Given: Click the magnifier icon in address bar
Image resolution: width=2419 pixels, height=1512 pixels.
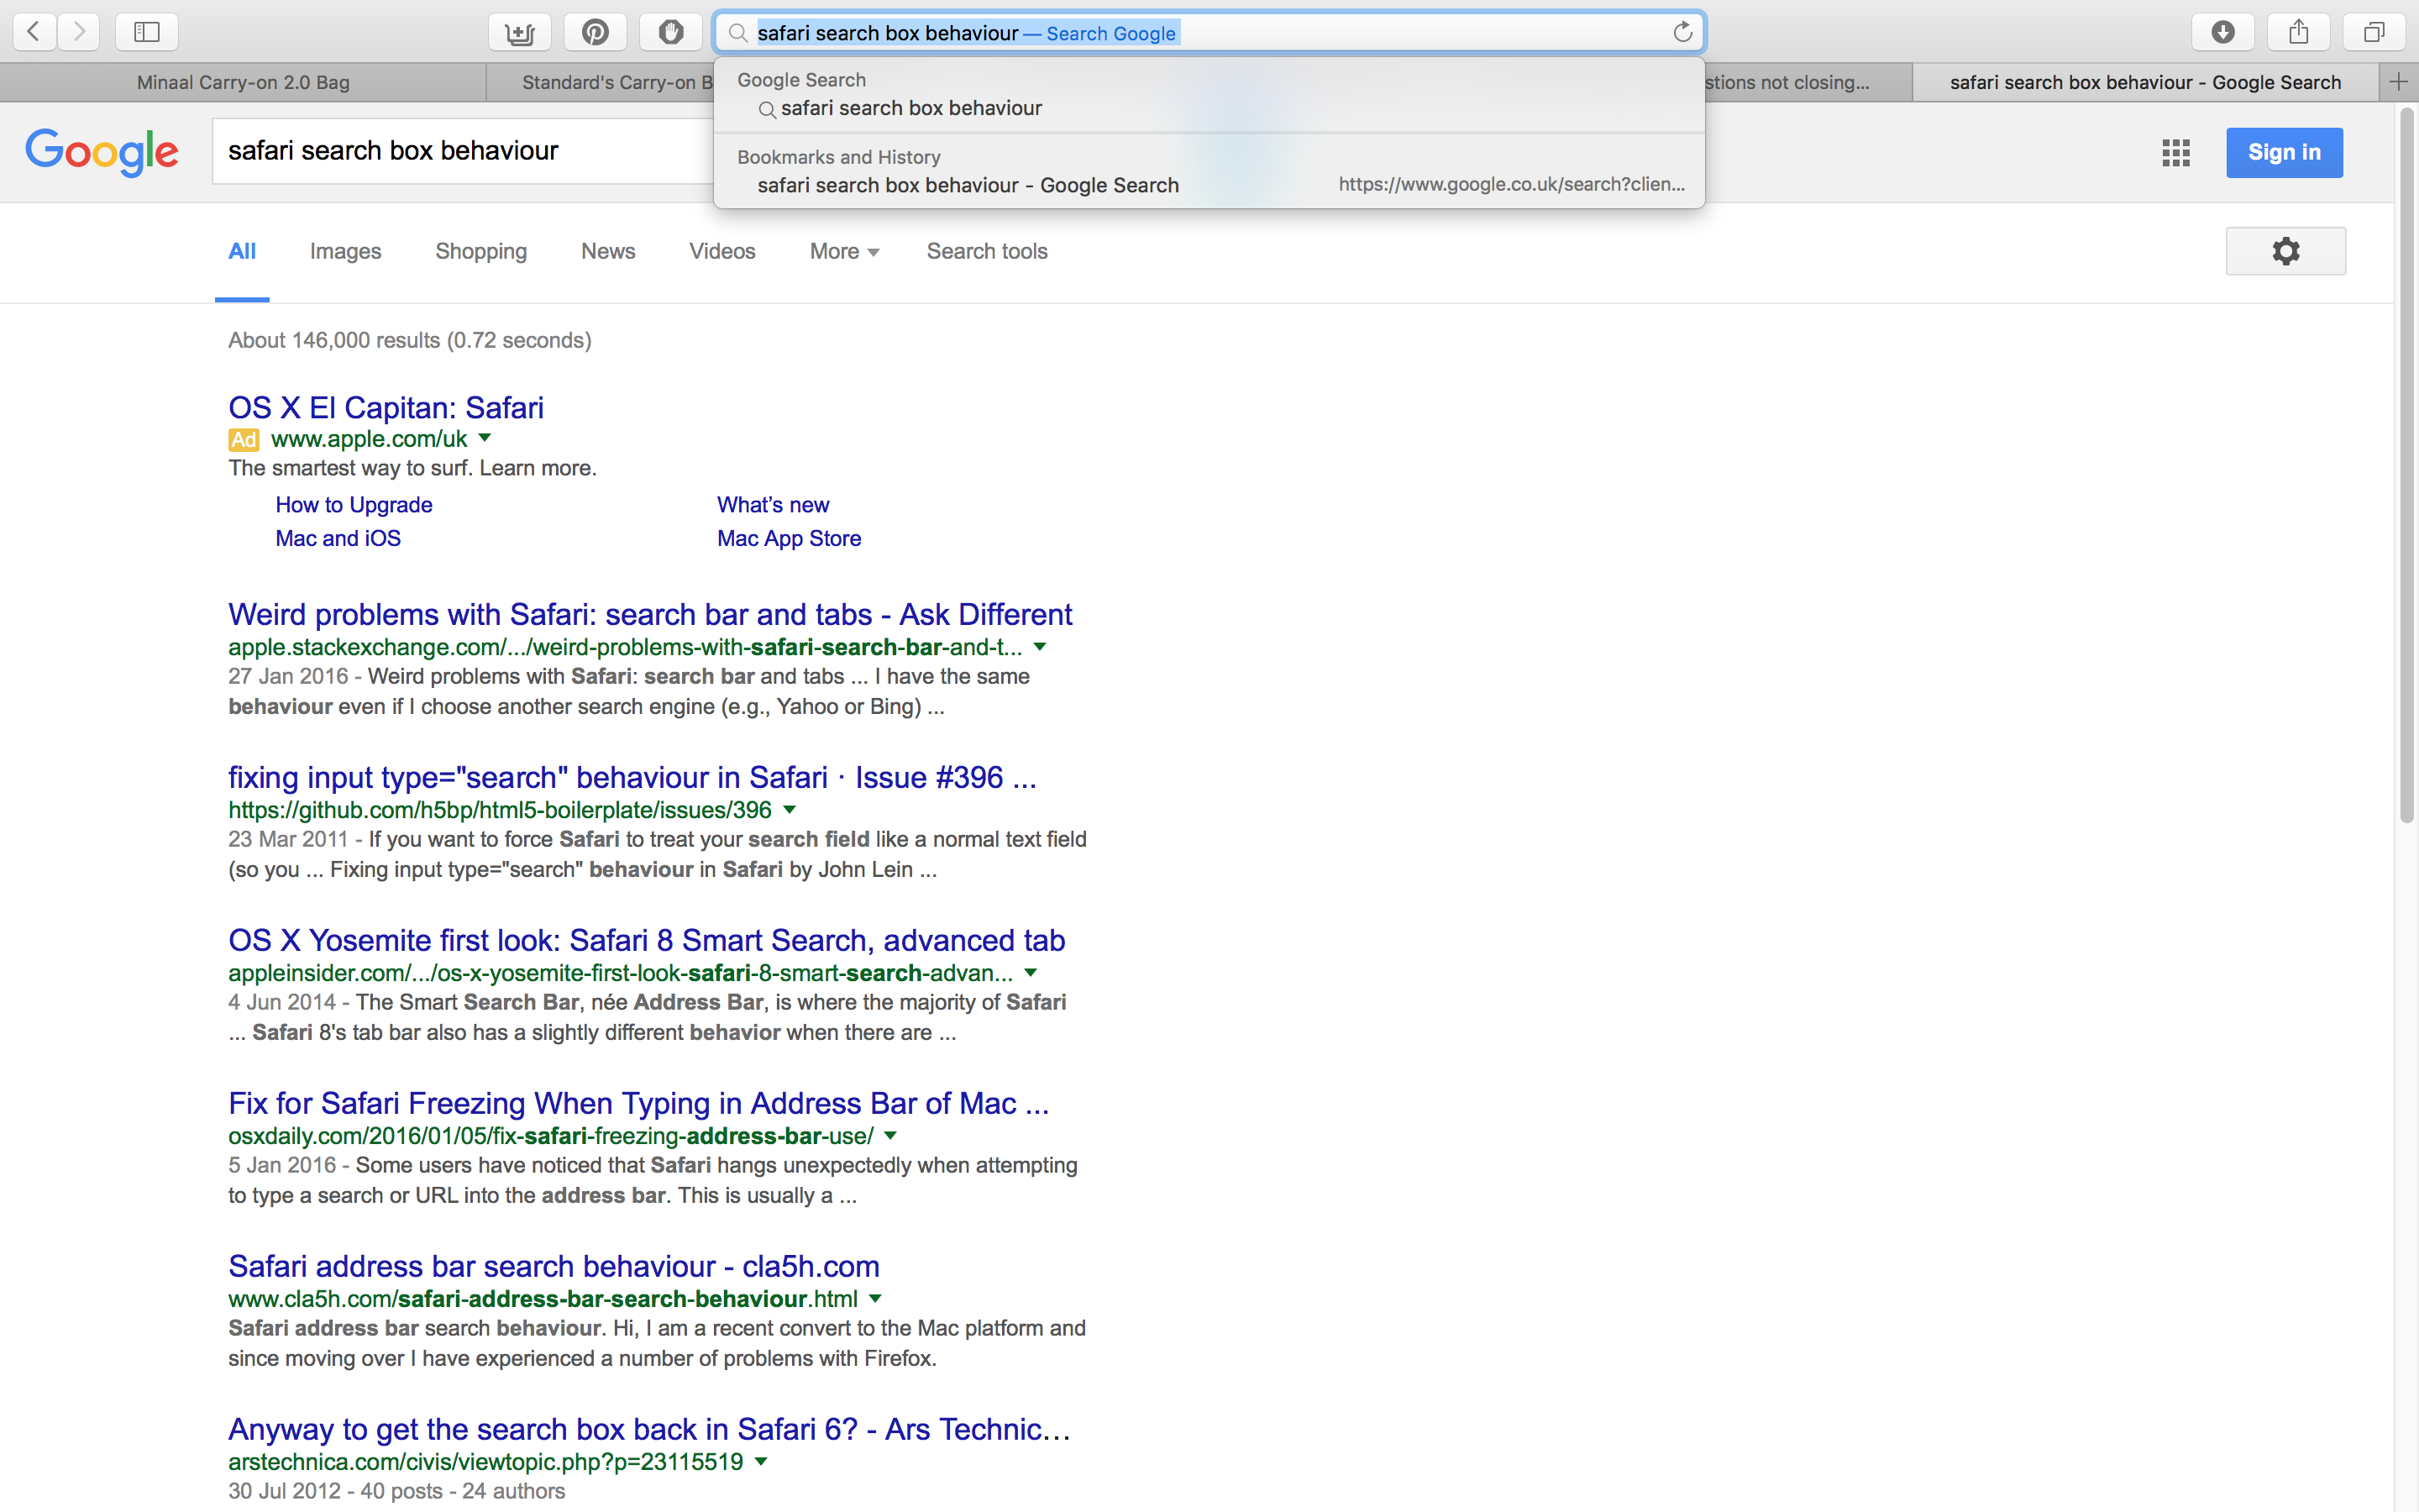Looking at the screenshot, I should pos(737,33).
